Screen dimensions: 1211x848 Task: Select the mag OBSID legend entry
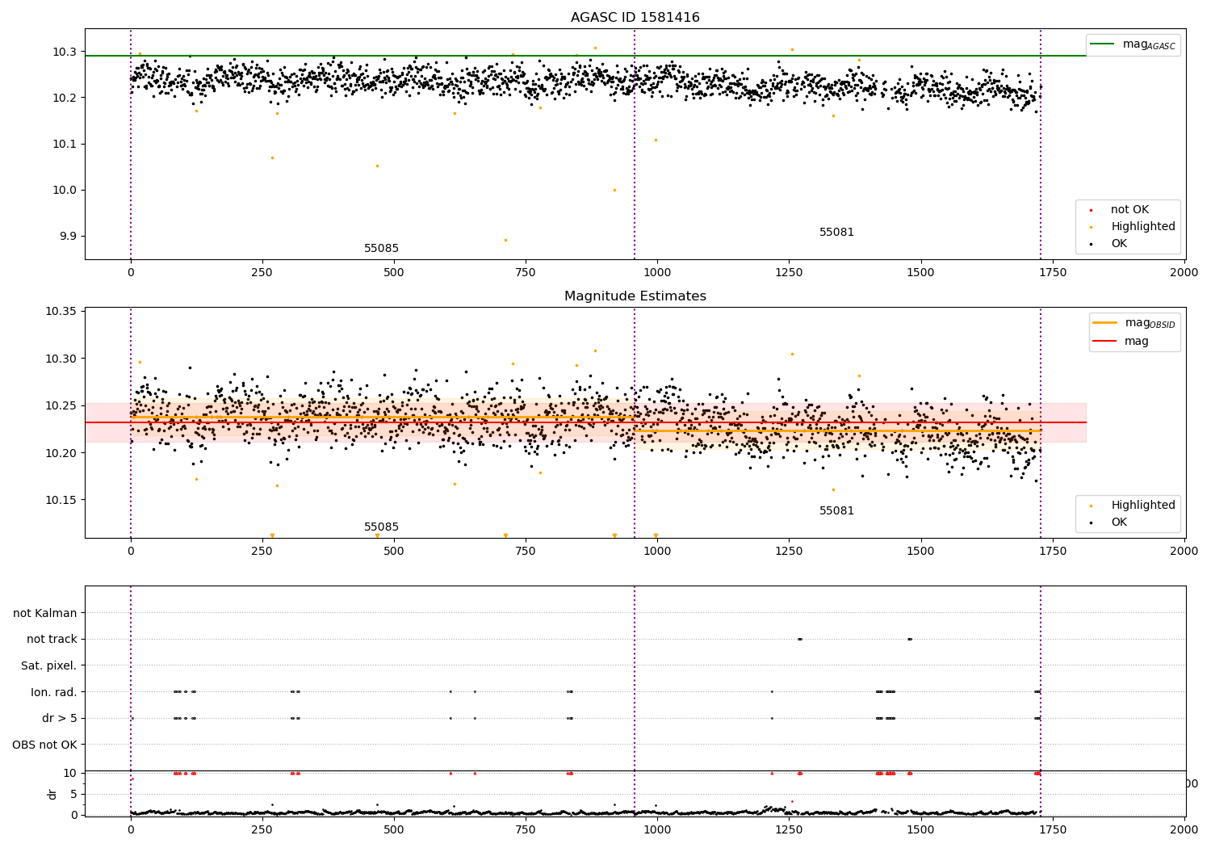click(1134, 323)
